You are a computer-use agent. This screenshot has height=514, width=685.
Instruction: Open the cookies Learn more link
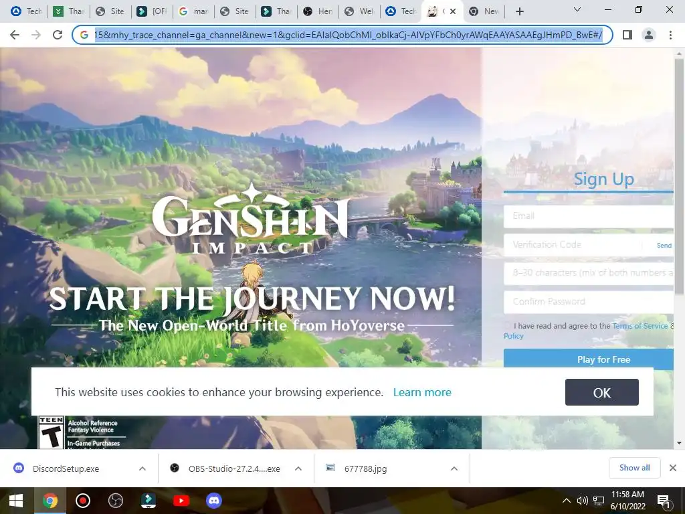pos(422,392)
